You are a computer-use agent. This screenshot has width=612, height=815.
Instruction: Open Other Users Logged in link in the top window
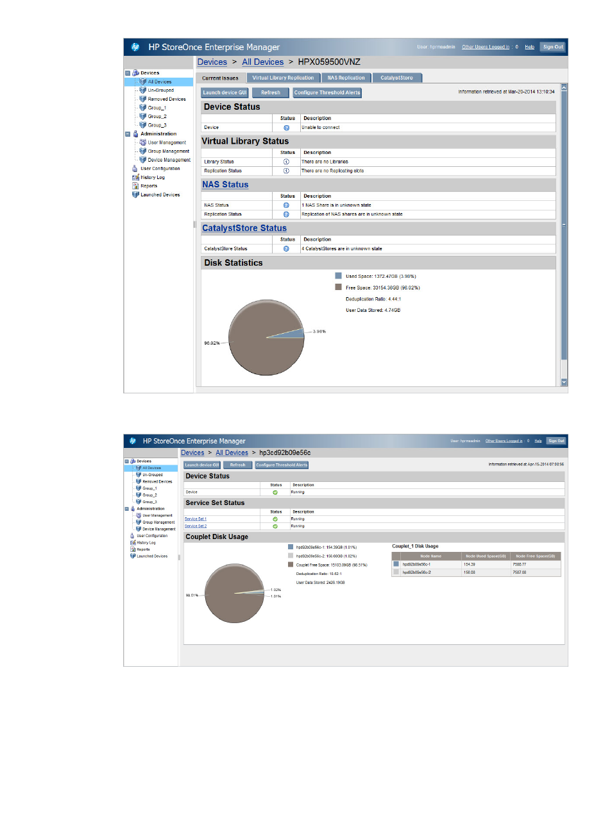click(x=486, y=47)
